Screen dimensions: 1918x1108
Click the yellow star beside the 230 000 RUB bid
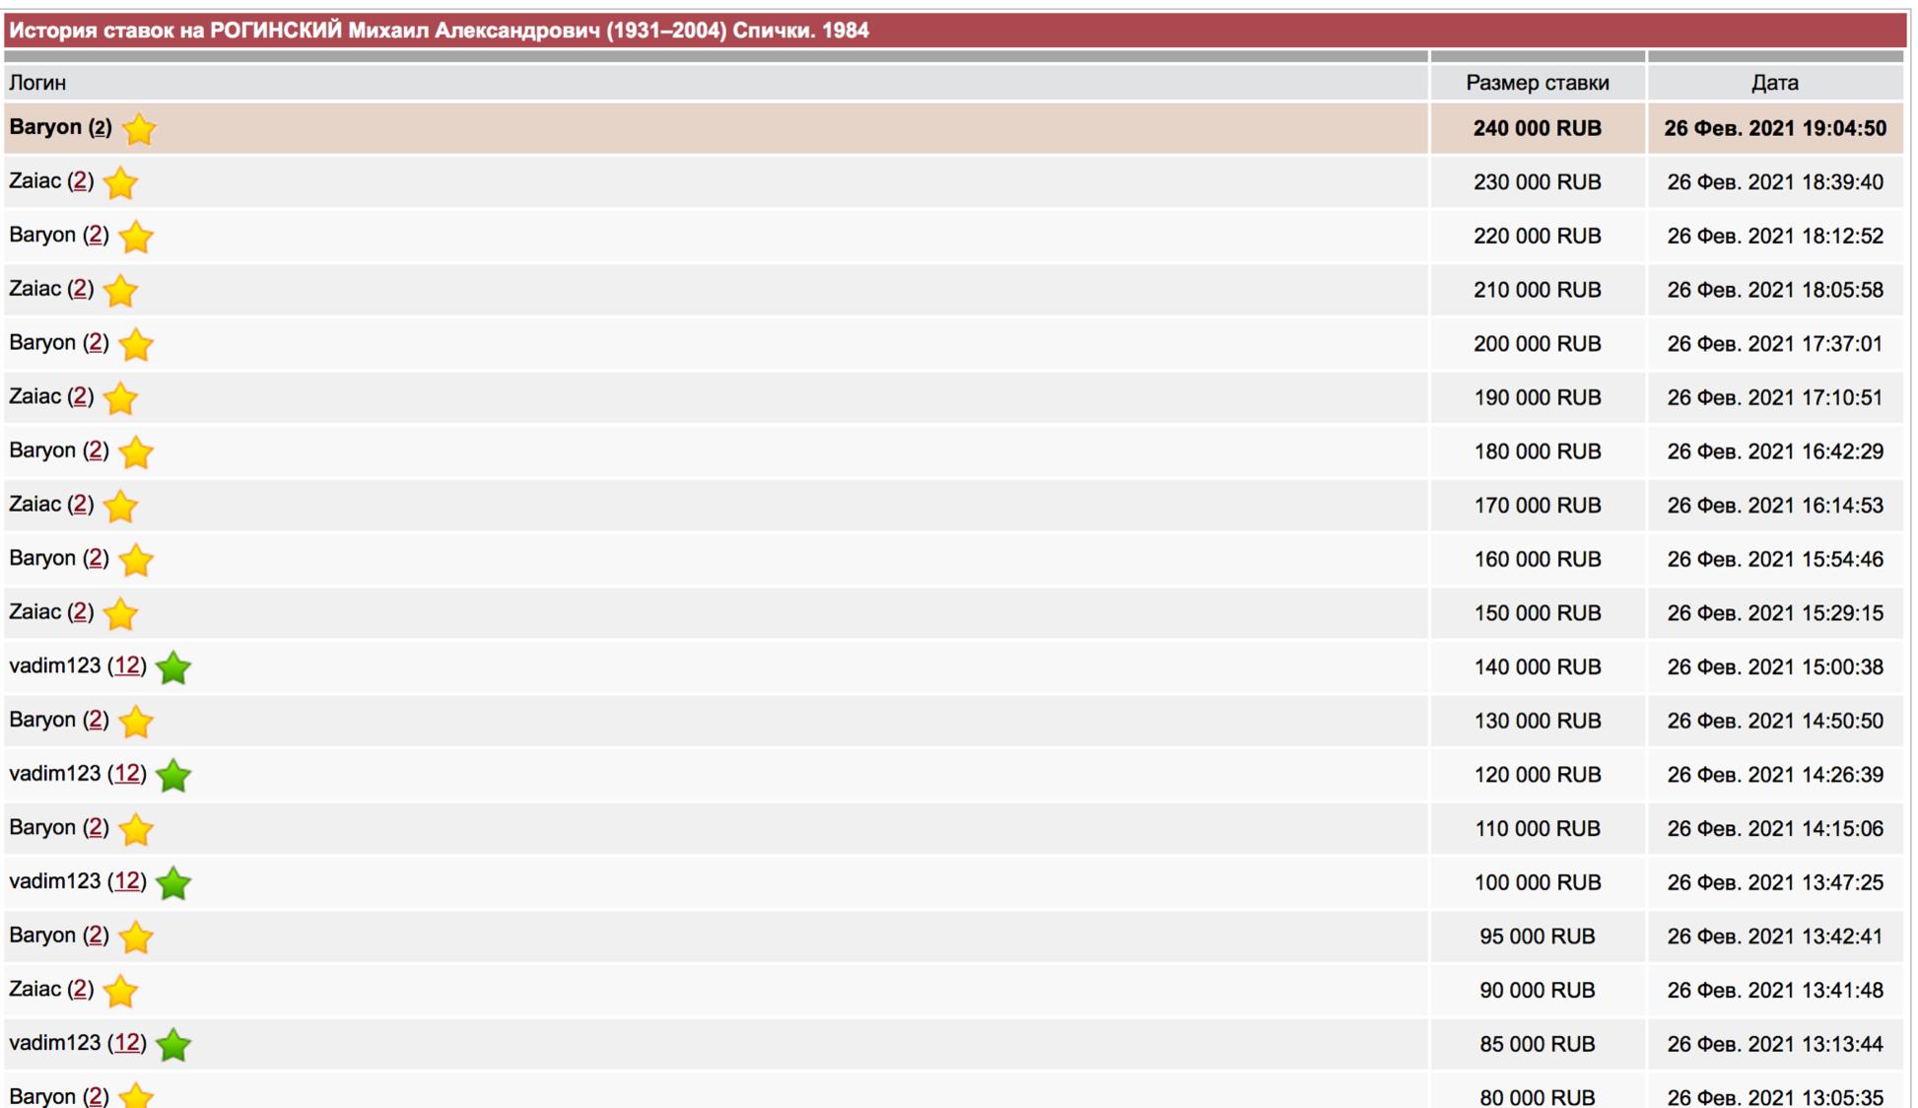(120, 183)
